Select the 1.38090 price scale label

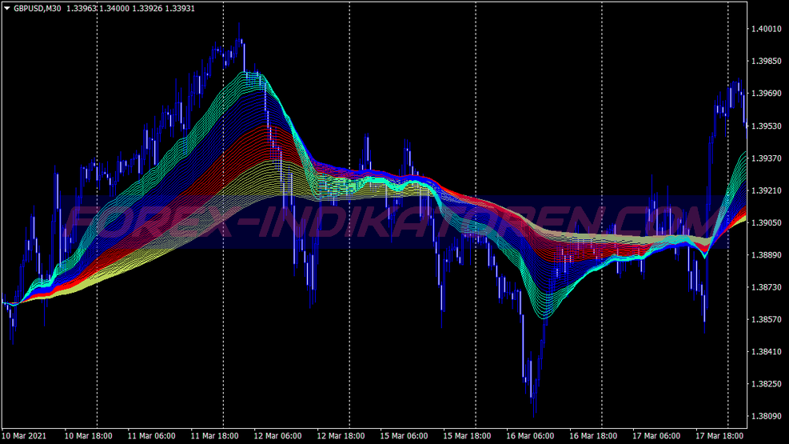click(x=766, y=416)
